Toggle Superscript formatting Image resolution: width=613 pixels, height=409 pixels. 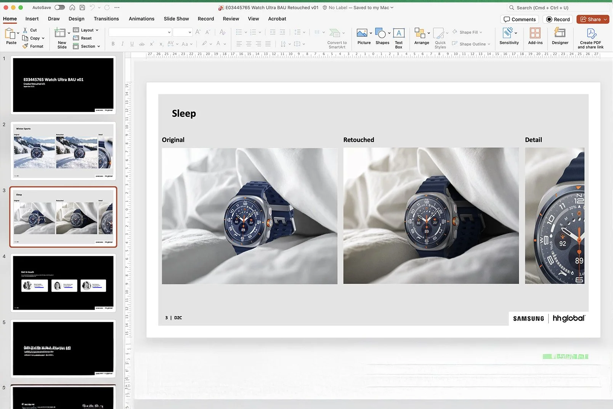(152, 44)
